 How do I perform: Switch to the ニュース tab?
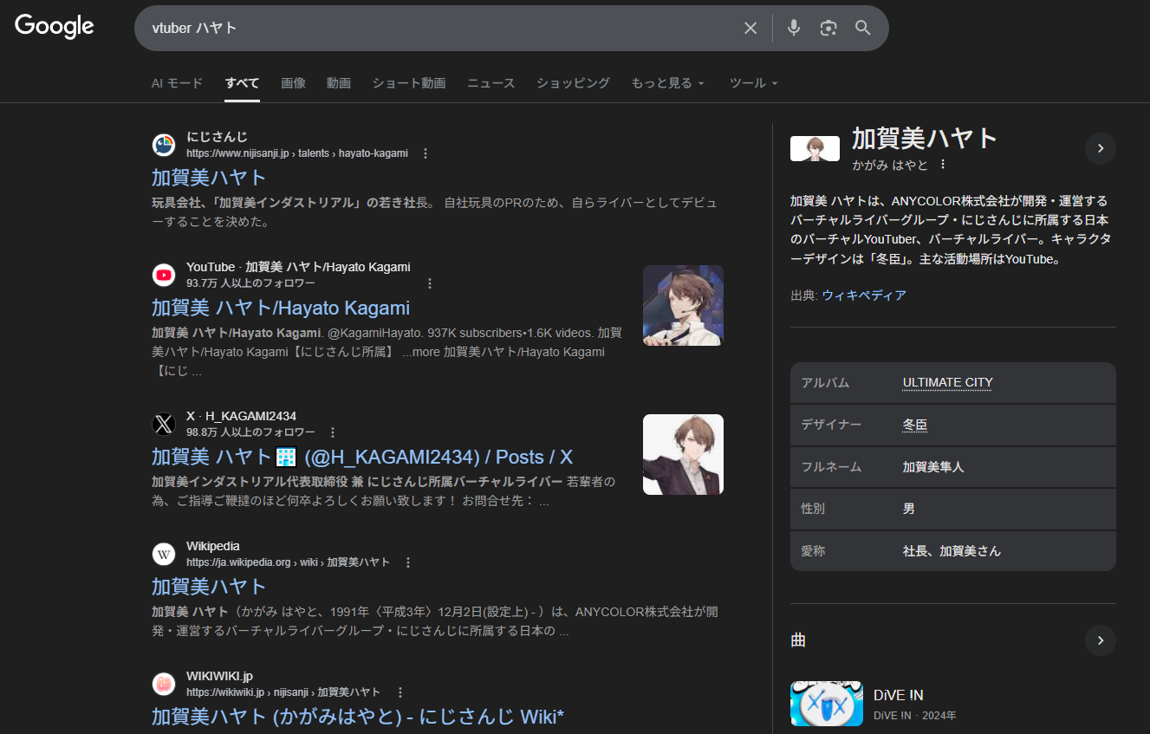[x=491, y=83]
